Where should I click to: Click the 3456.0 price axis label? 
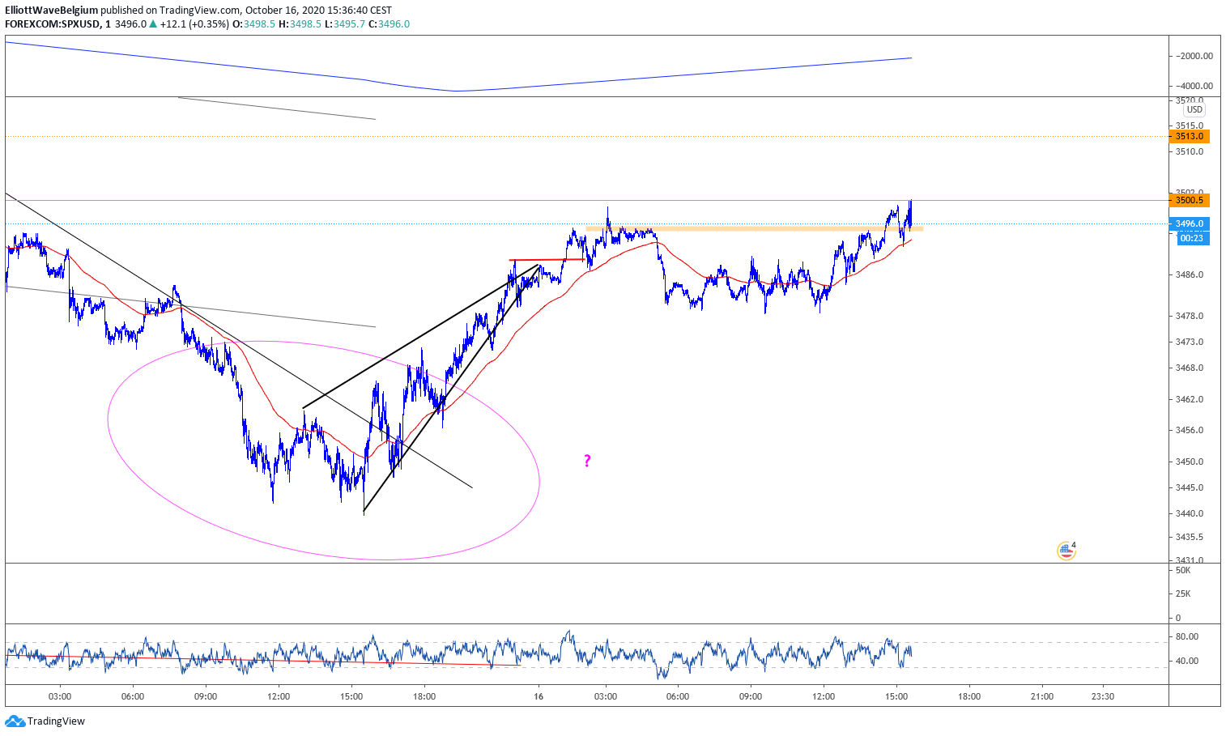(1190, 430)
